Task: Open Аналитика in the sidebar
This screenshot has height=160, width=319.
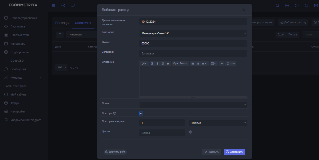Action: coord(18,26)
